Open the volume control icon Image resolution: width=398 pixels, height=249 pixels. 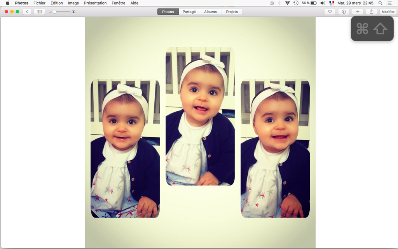coord(323,3)
